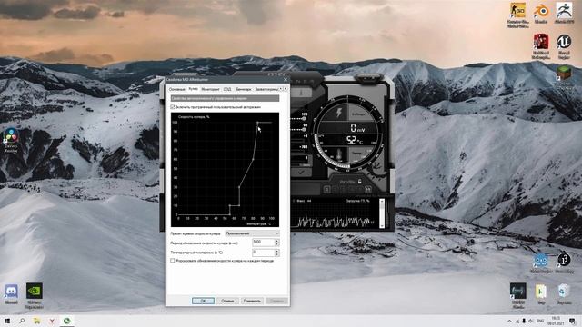Click the OK button in properties dialog
The image size is (582, 327).
203,301
